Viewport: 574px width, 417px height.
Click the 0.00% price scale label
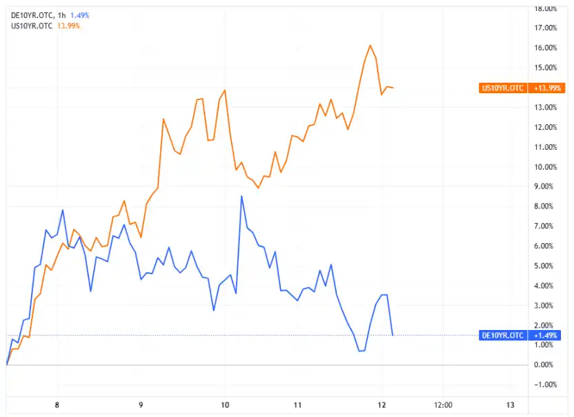[x=546, y=365]
